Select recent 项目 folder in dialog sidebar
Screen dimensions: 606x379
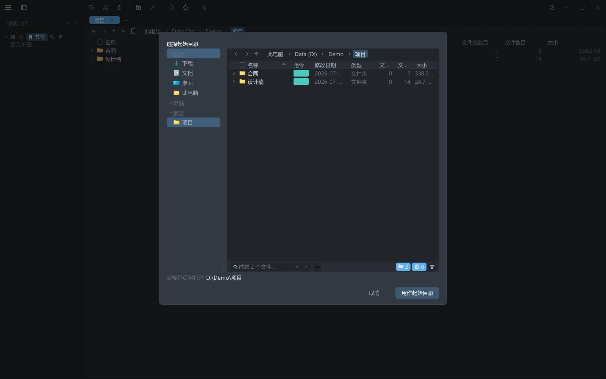tap(194, 122)
